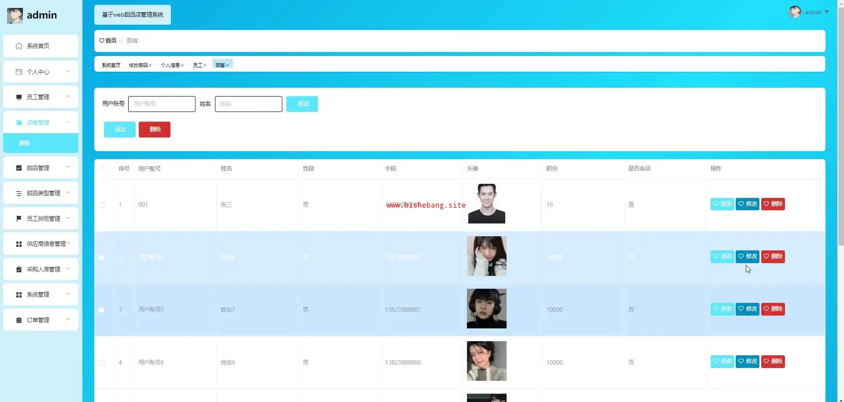Click the 查询 search button
844x402 pixels.
[302, 104]
